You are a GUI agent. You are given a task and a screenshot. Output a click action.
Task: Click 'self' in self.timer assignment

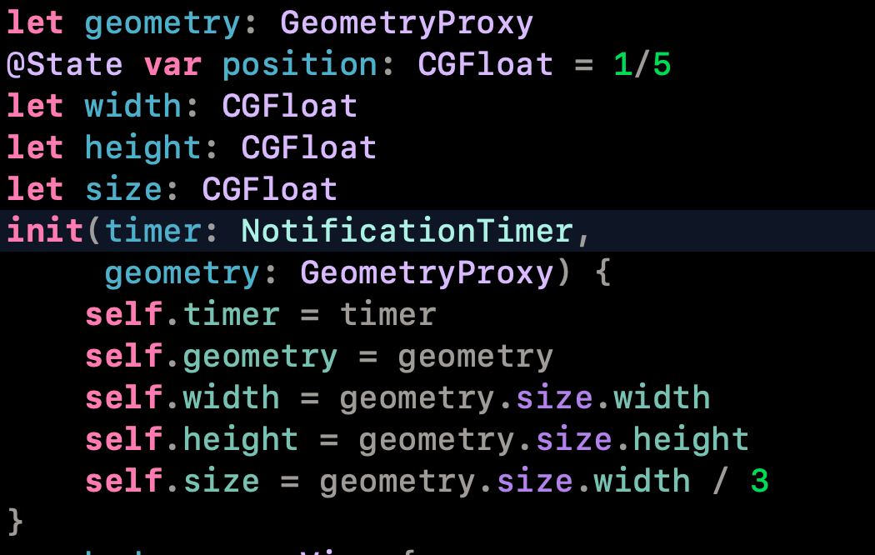[123, 315]
